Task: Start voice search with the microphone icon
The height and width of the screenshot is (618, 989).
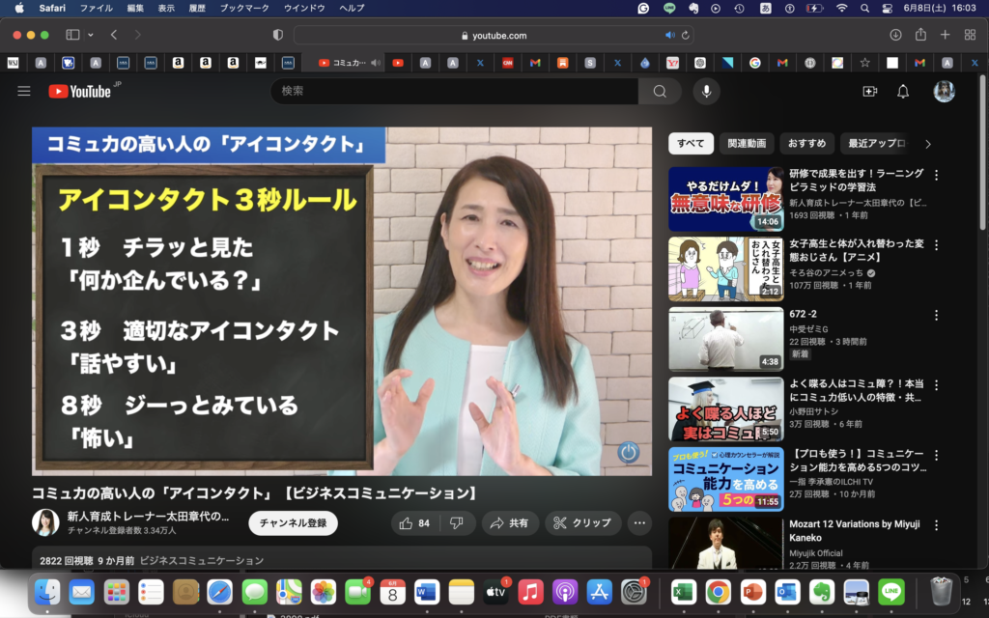Action: (706, 91)
